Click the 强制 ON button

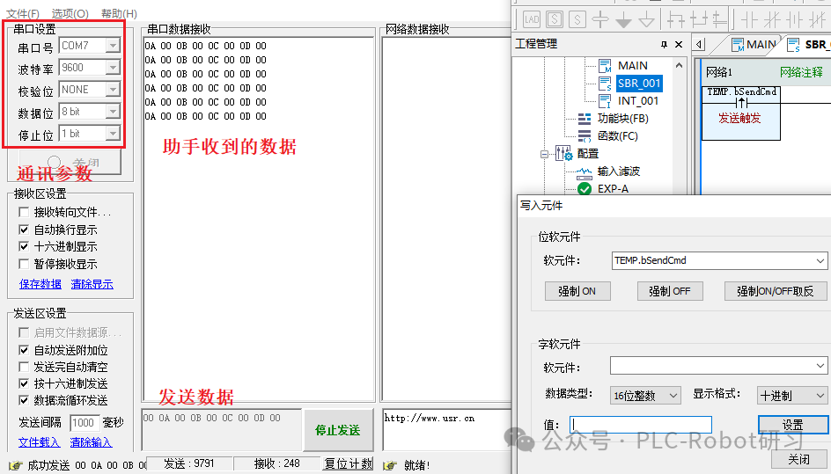click(x=577, y=291)
